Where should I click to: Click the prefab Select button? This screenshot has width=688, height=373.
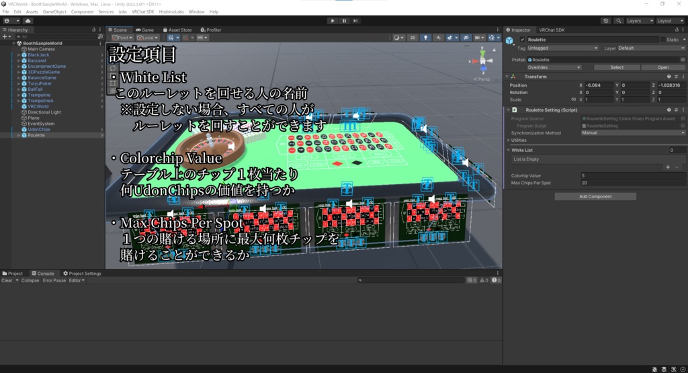(x=617, y=68)
